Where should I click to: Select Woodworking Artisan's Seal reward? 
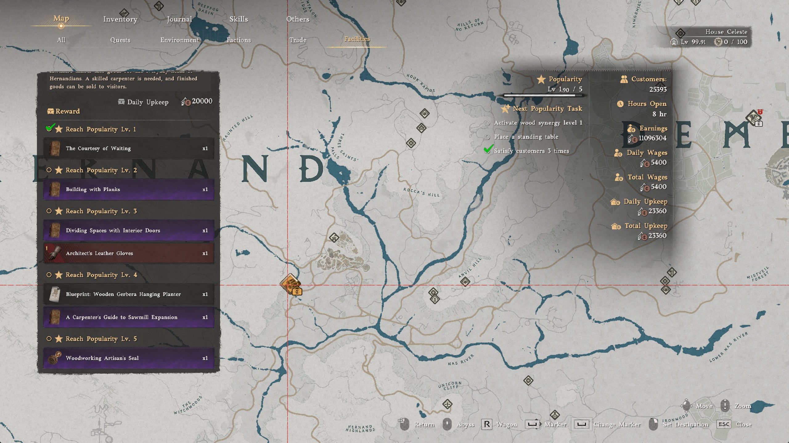[129, 358]
